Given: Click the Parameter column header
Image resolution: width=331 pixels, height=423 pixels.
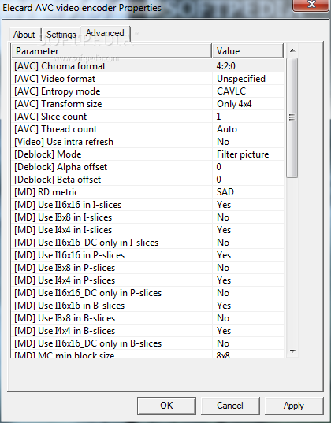Looking at the screenshot, I should 111,50.
